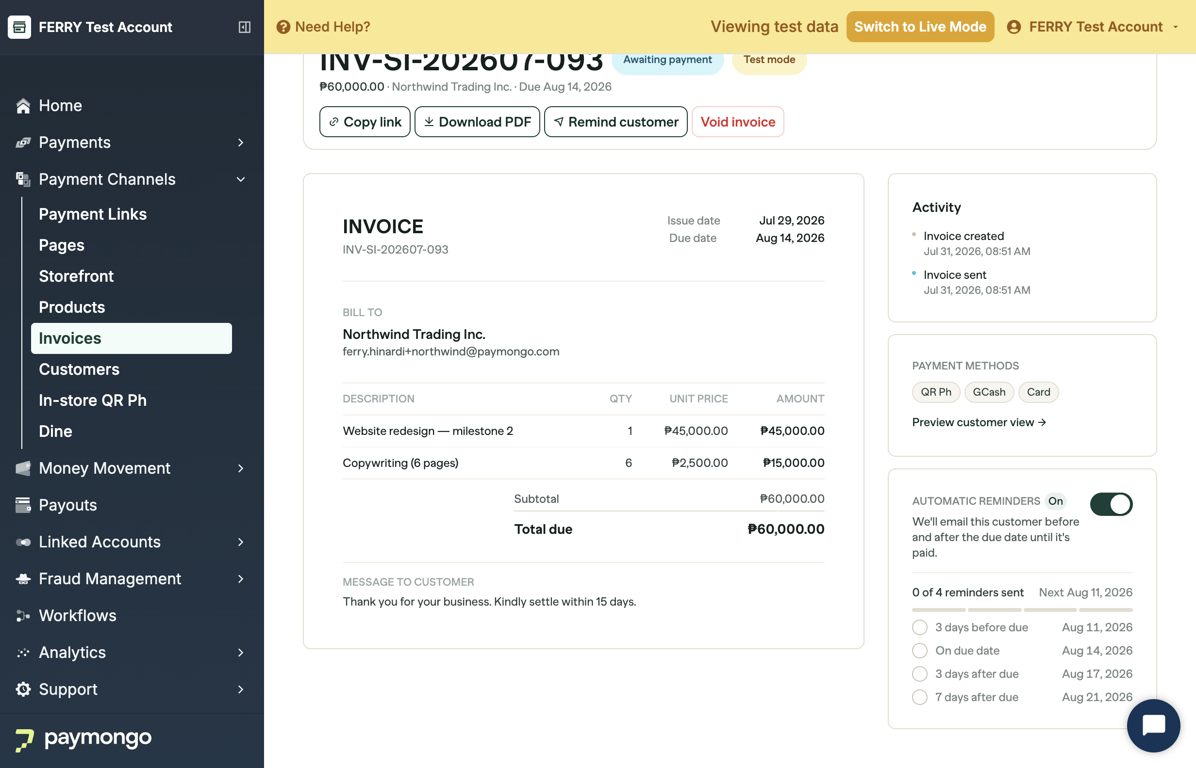This screenshot has width=1196, height=768.
Task: Click Switch to Live Mode button
Action: pos(920,27)
